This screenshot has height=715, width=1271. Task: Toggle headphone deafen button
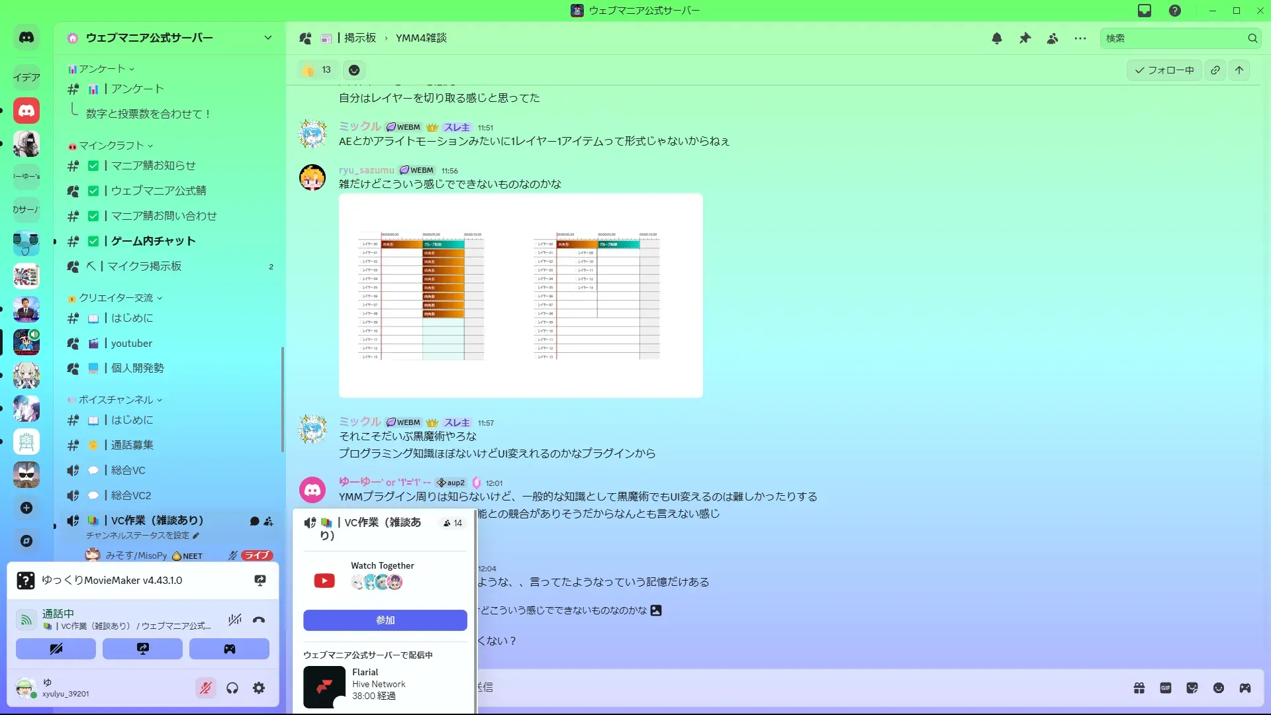(232, 688)
